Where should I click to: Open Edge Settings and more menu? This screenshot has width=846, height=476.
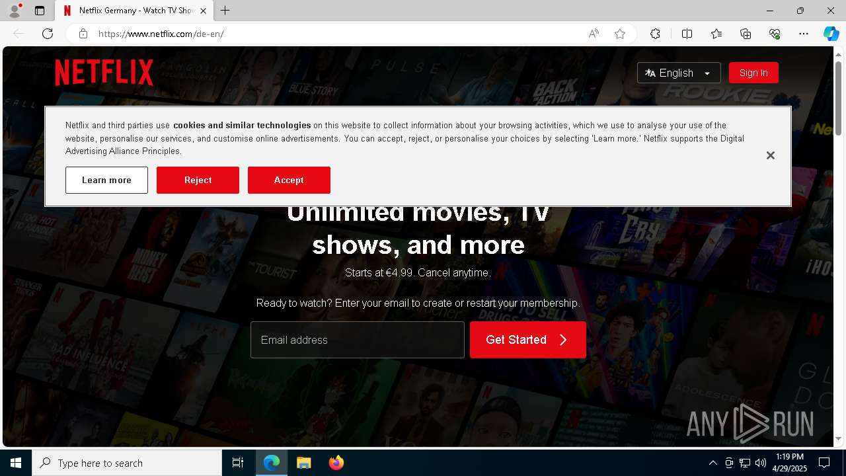[804, 34]
